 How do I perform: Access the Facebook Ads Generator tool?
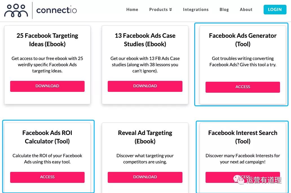(x=243, y=87)
